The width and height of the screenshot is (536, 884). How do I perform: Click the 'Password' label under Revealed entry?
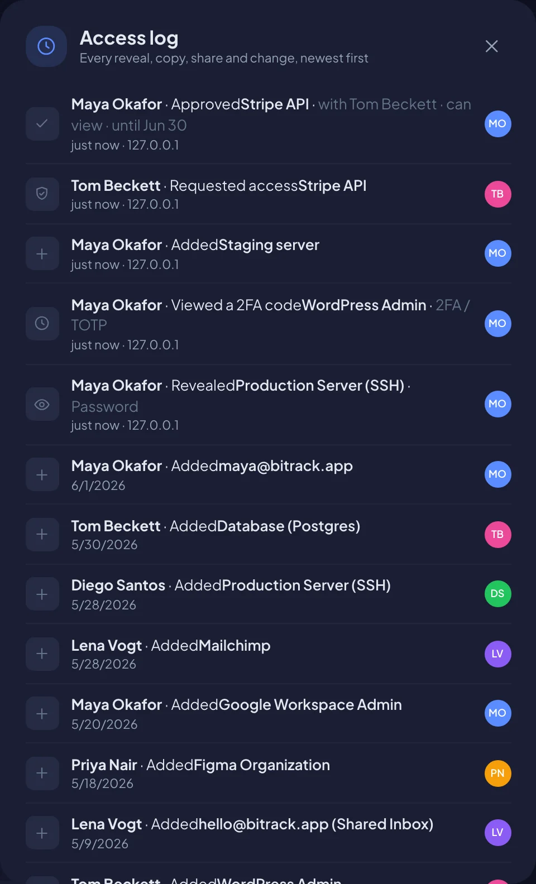point(105,407)
